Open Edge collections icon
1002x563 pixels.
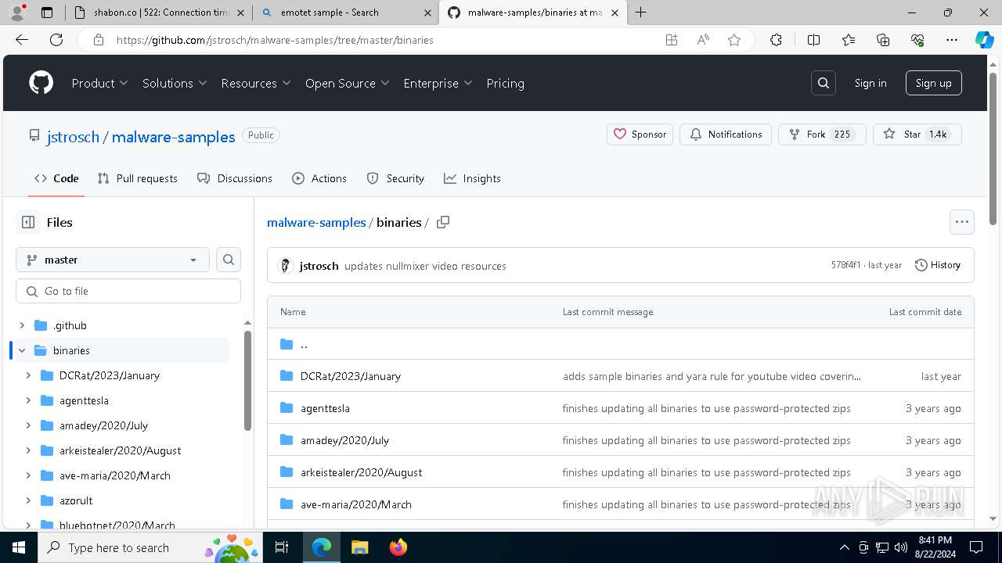click(883, 40)
